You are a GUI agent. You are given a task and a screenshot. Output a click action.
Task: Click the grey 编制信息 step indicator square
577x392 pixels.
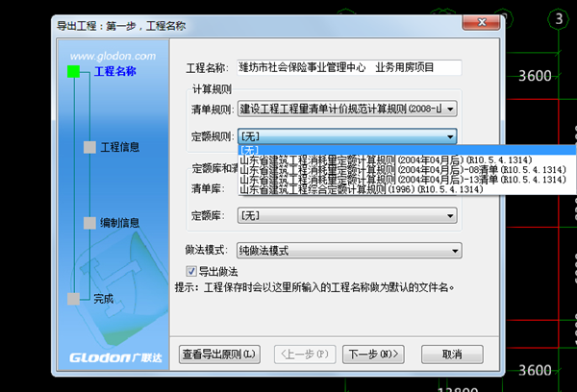coord(89,223)
